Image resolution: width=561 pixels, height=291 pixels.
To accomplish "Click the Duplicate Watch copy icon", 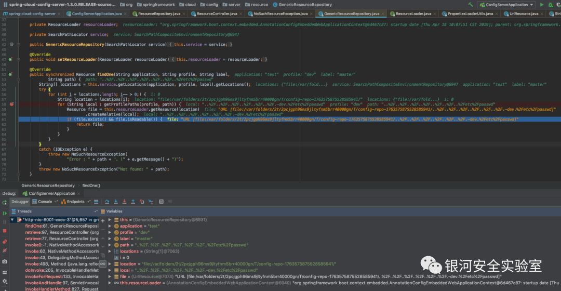I will pos(103,255).
